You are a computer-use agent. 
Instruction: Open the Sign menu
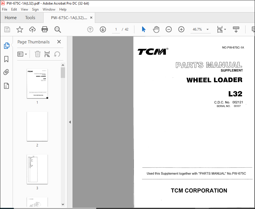point(35,9)
